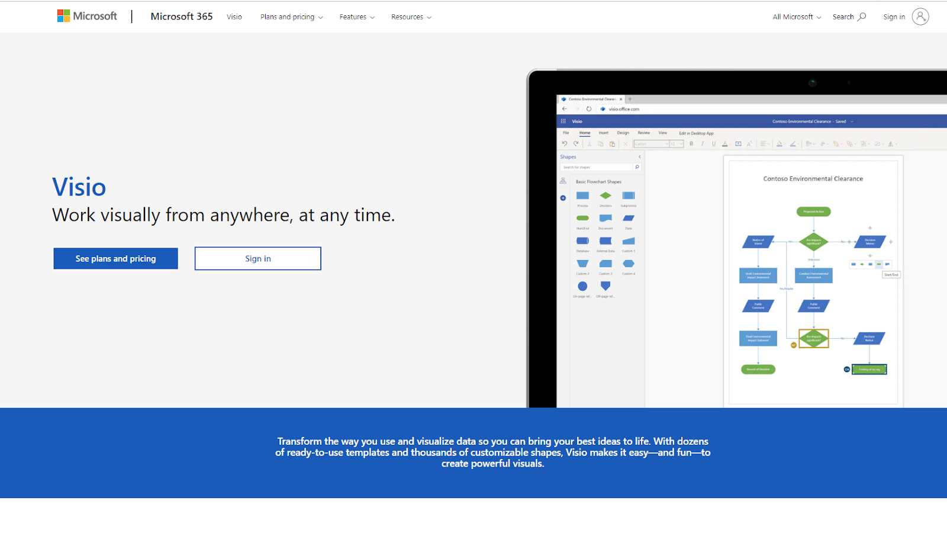The height and width of the screenshot is (533, 947).
Task: Expand the Plans and pricing menu
Action: [291, 17]
